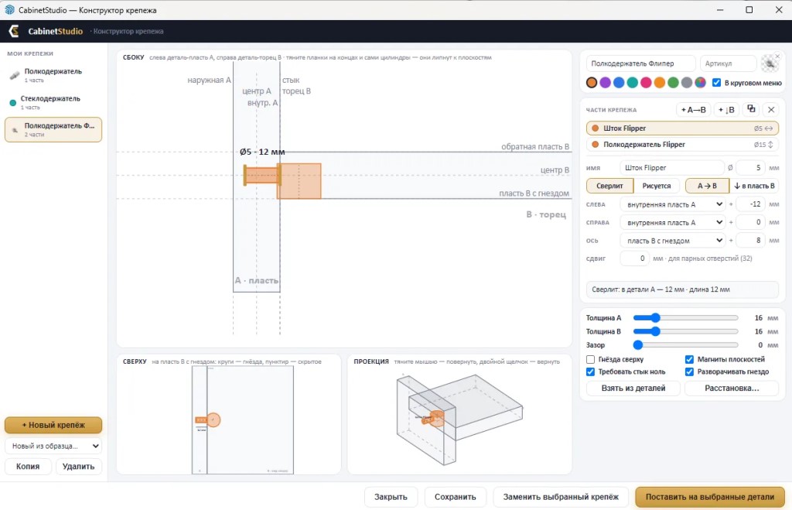This screenshot has width=792, height=510.
Task: Open the 'Новый из образца...' dropdown
Action: (x=53, y=446)
